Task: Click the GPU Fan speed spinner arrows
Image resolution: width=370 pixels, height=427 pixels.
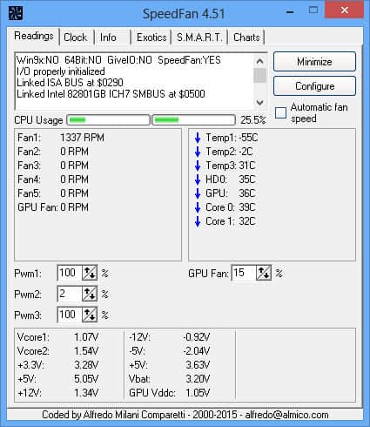Action: point(264,273)
